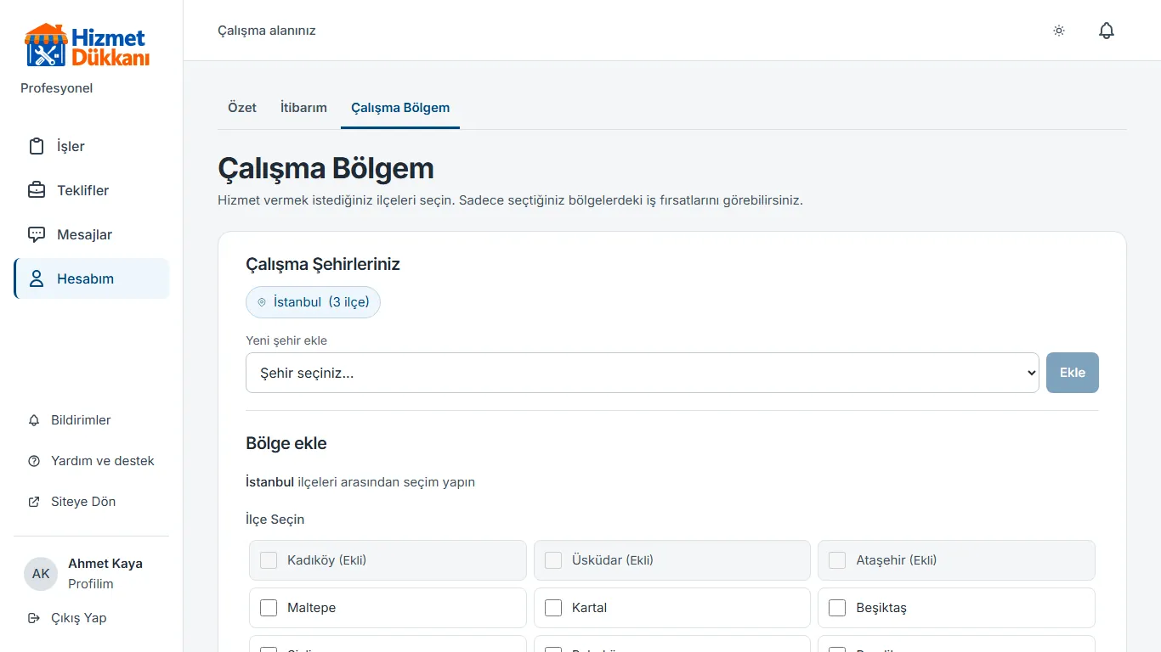Check the Kartal district checkbox
1161x652 pixels.
pos(553,608)
